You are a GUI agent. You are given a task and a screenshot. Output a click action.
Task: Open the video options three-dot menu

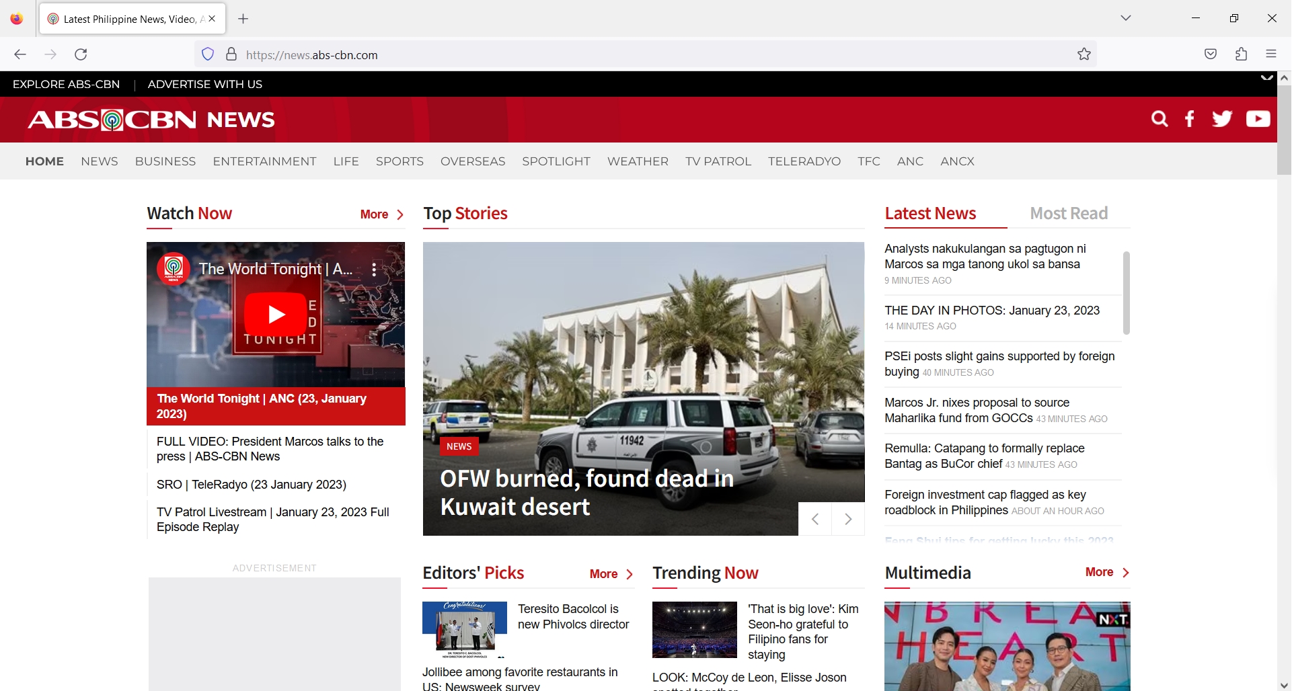[x=375, y=269]
